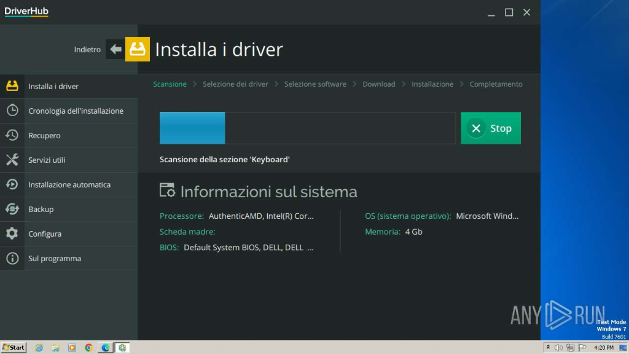Open Configura gear icon

pyautogui.click(x=12, y=234)
